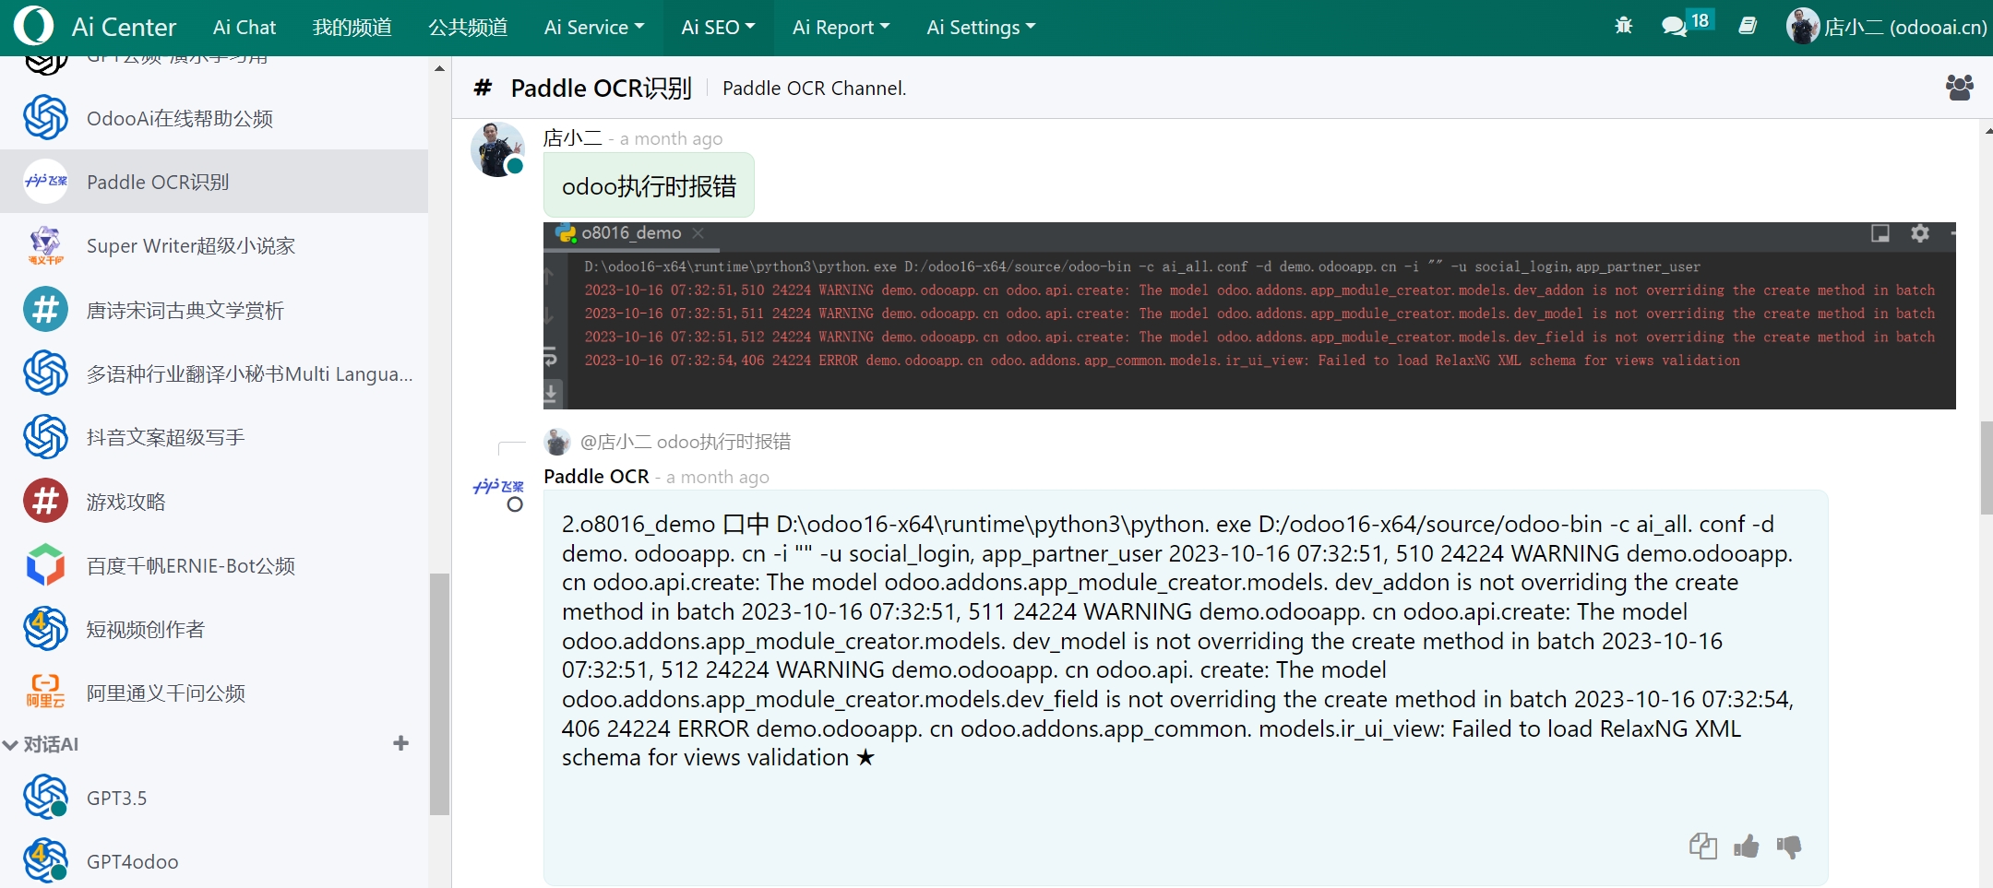Copy the Paddle OCR reply
The height and width of the screenshot is (888, 1993).
click(x=1702, y=846)
